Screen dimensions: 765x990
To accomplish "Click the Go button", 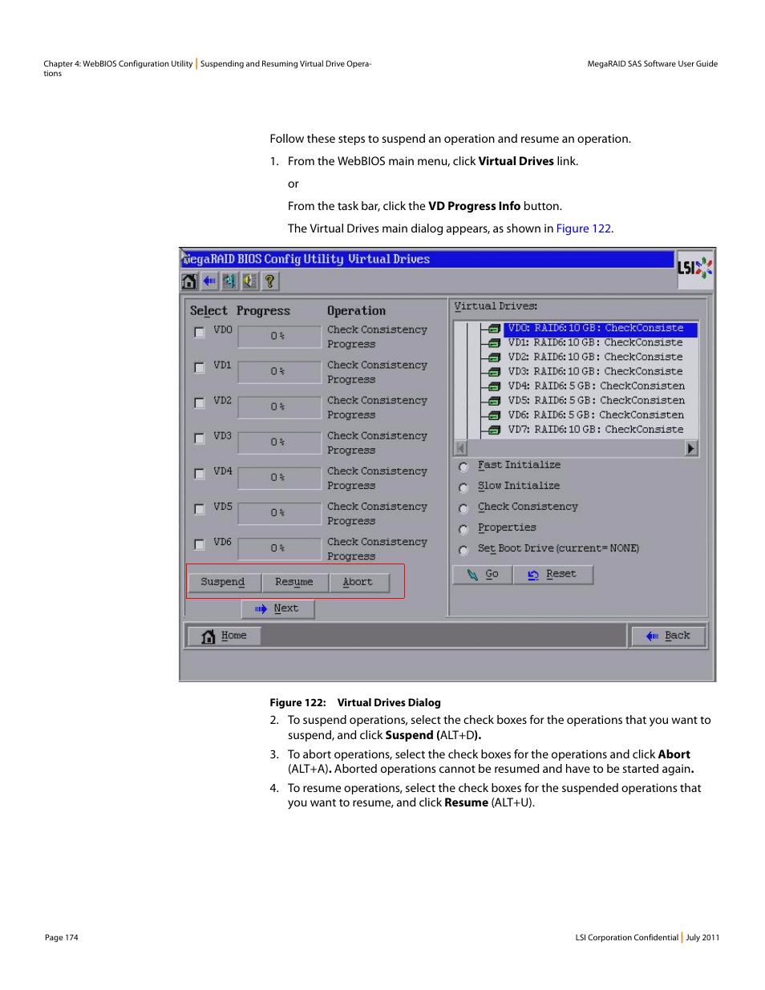I will [483, 574].
